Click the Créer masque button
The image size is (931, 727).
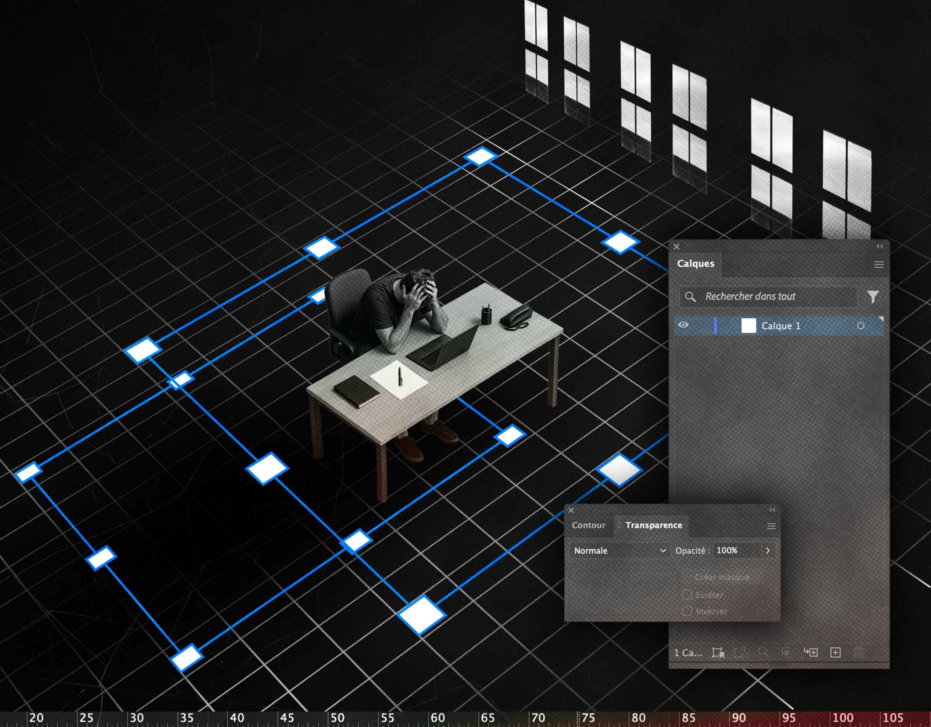(x=722, y=577)
